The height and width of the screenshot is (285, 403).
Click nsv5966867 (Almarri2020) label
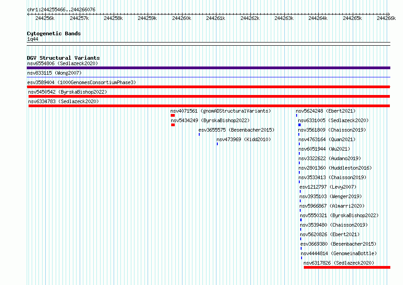[x=332, y=206]
